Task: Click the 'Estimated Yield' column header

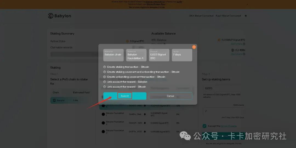Action: [81, 93]
